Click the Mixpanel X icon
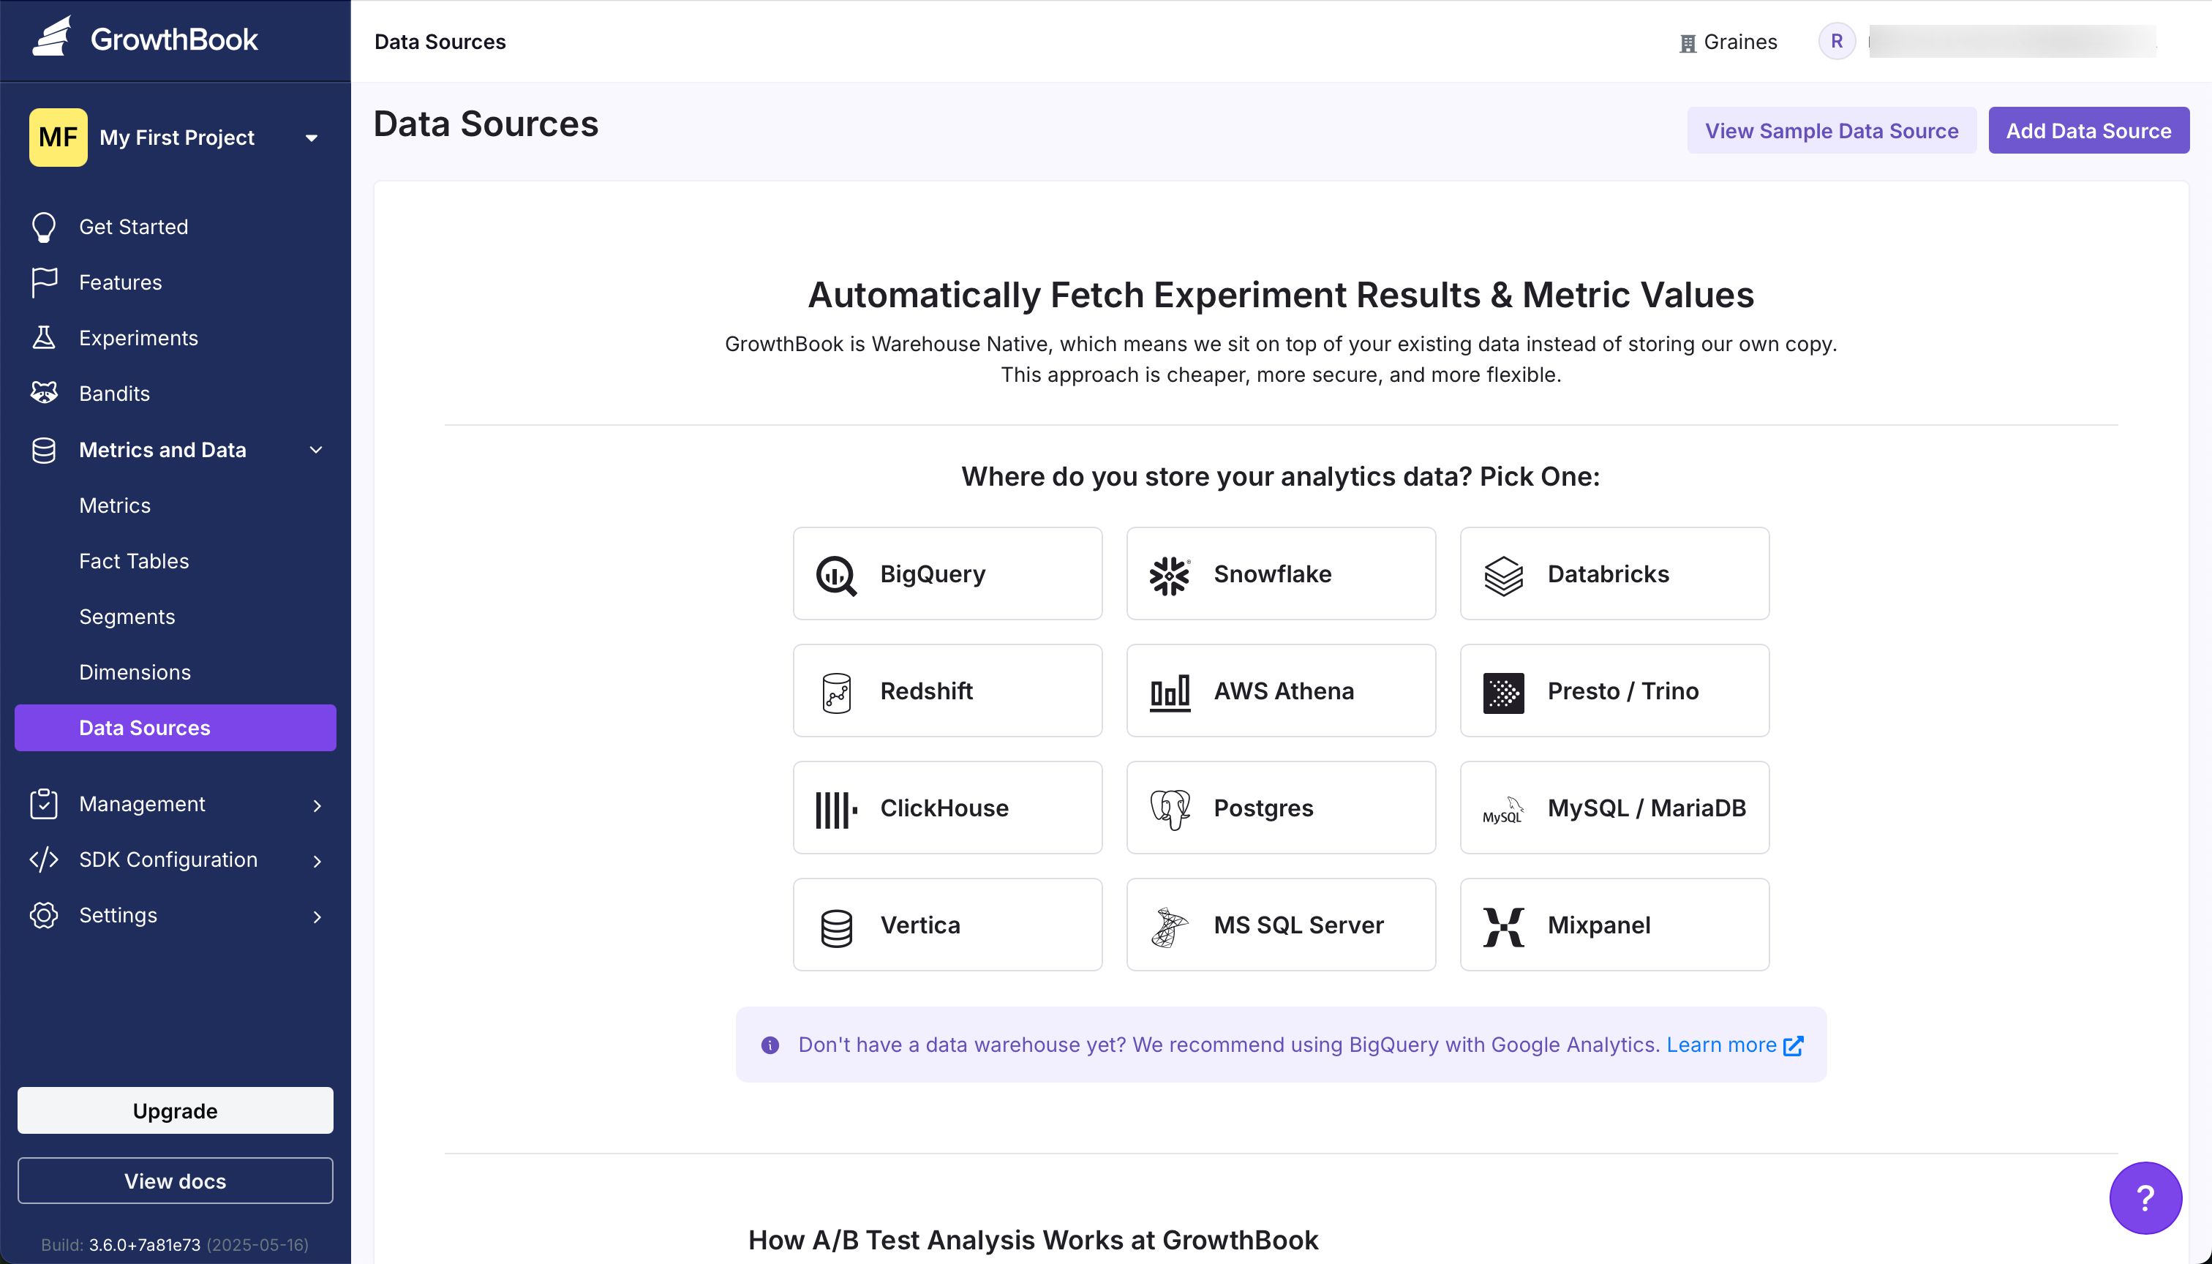The image size is (2212, 1264). coord(1504,926)
